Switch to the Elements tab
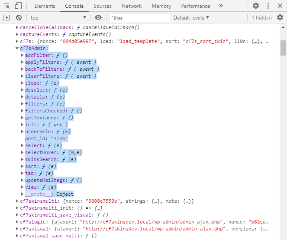 click(x=45, y=6)
